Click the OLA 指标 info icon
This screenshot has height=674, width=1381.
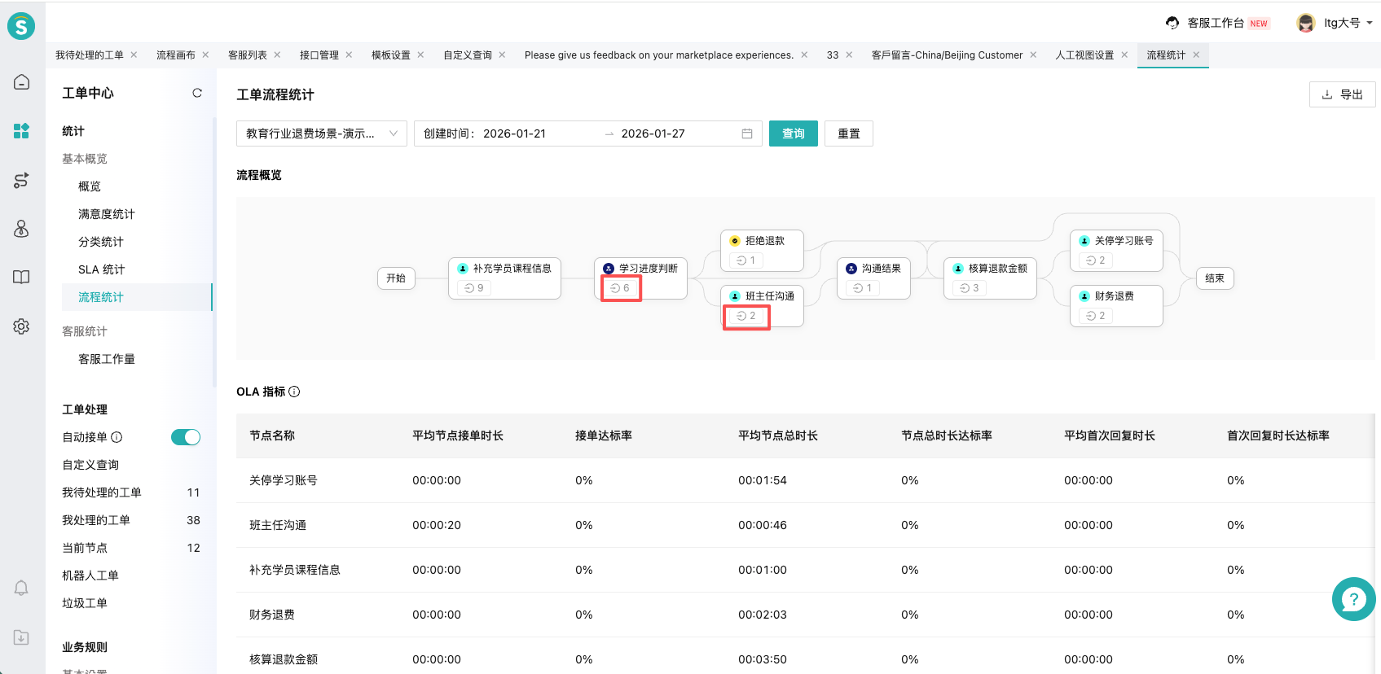tap(294, 392)
